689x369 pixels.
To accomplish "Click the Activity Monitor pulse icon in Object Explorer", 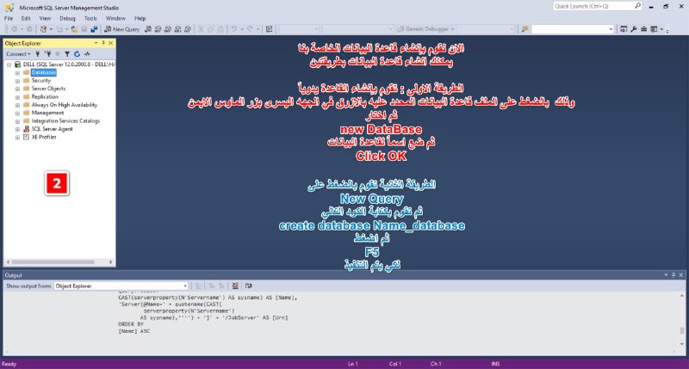I will 87,54.
